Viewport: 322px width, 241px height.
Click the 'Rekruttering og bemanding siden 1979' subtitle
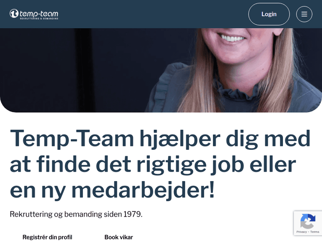(76, 214)
